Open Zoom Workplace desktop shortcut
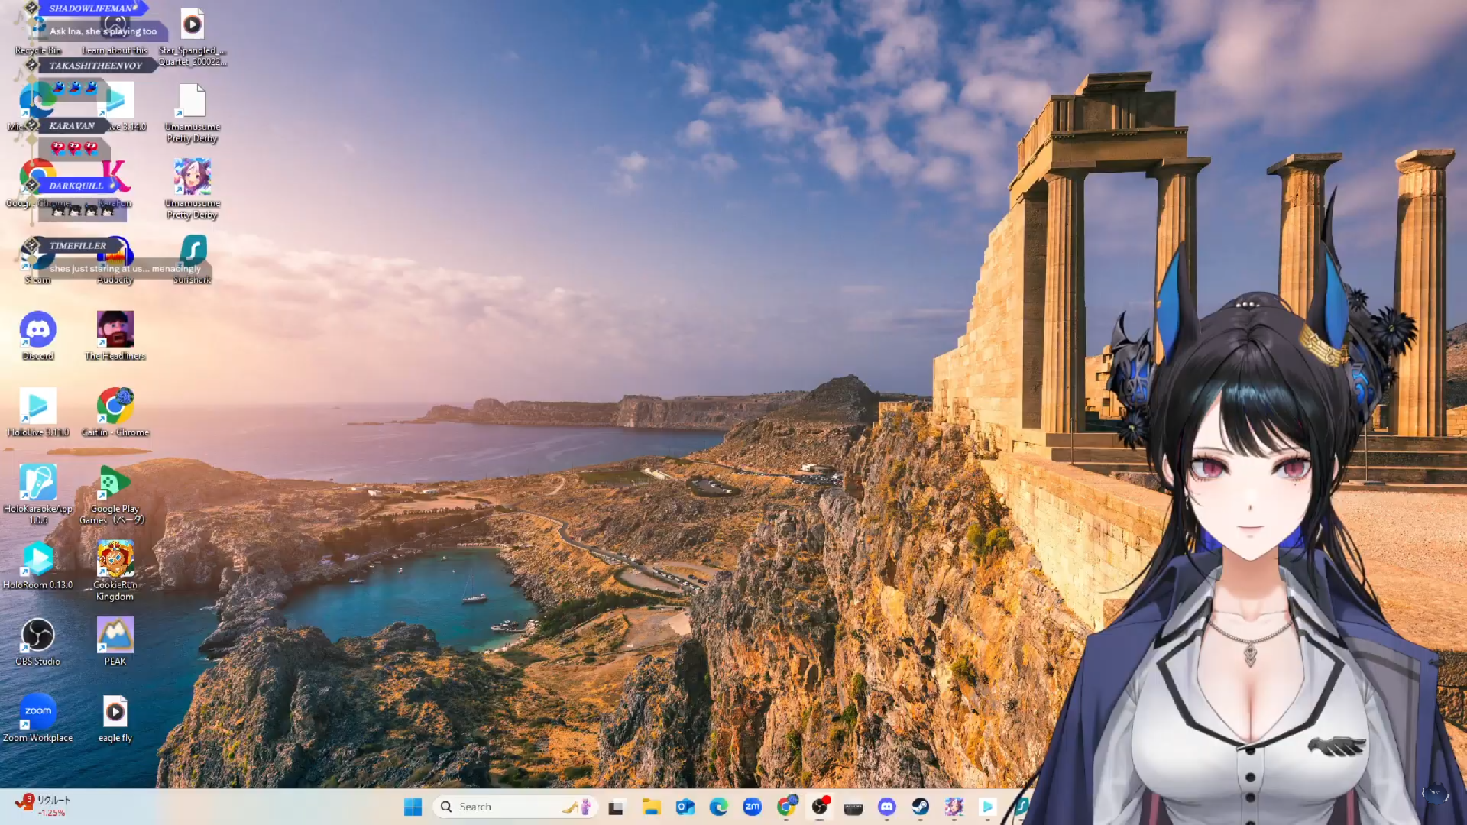 point(37,712)
